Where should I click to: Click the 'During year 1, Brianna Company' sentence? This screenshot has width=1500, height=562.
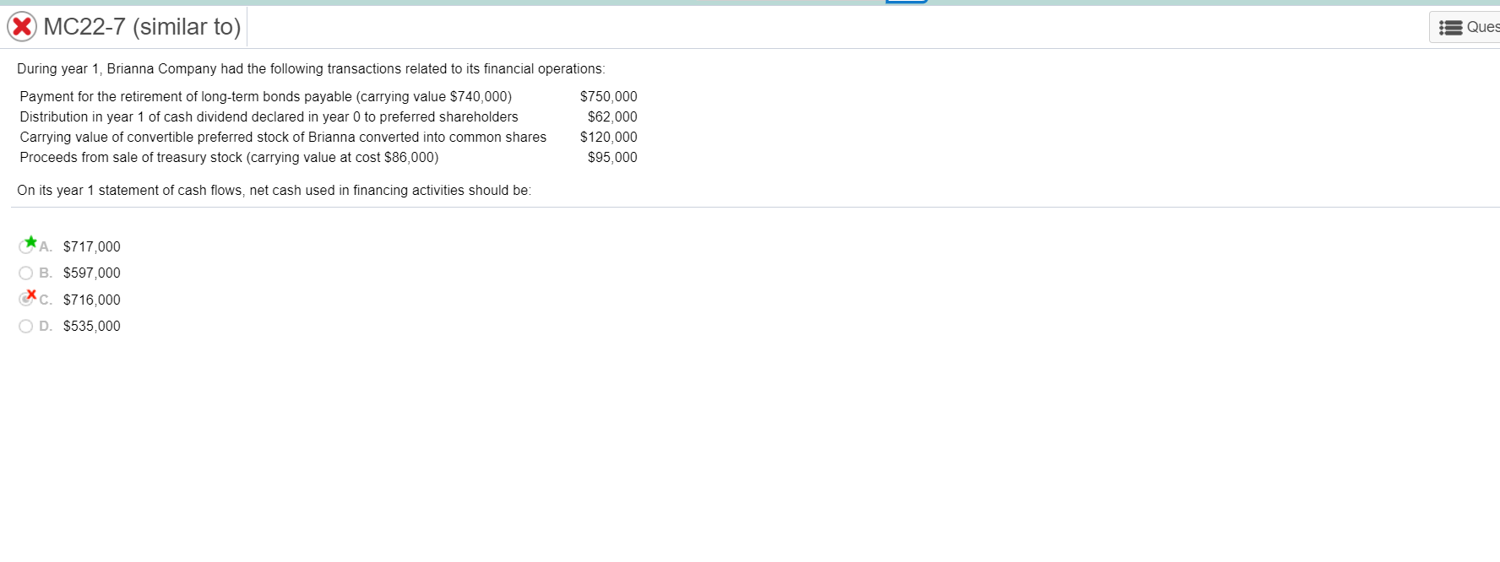click(311, 69)
